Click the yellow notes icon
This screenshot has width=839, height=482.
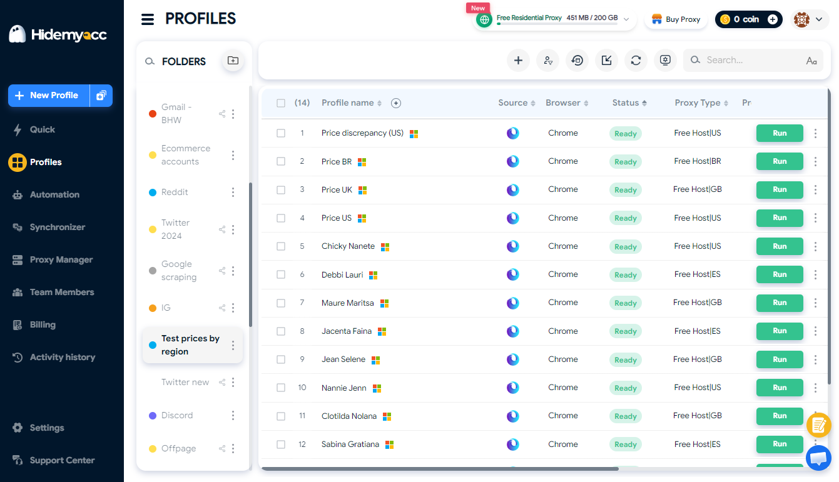(x=818, y=425)
